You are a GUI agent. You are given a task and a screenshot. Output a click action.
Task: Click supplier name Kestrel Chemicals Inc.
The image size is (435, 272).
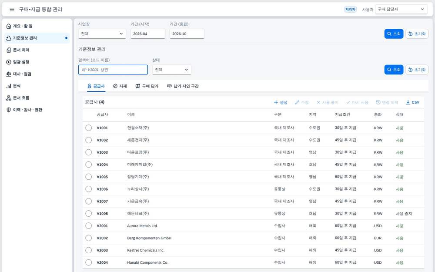coord(146,250)
